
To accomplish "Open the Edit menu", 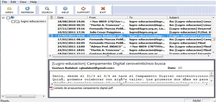I will (13, 2).
